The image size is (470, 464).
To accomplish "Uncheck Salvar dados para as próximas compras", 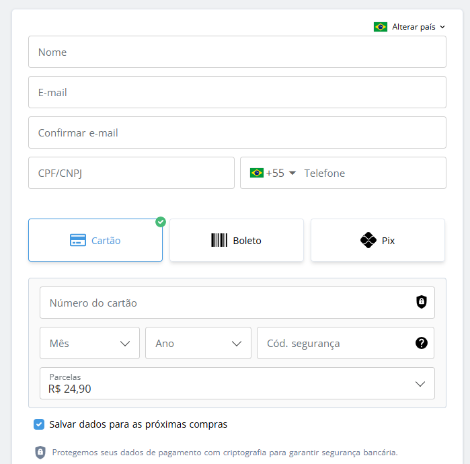I will point(39,424).
